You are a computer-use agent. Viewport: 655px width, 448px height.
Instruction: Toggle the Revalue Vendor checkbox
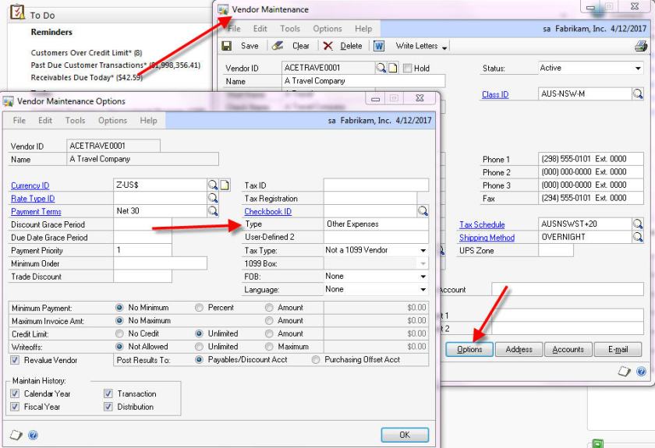(15, 360)
